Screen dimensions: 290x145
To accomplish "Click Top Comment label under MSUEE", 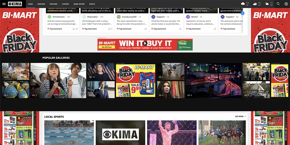I will coord(194,29).
